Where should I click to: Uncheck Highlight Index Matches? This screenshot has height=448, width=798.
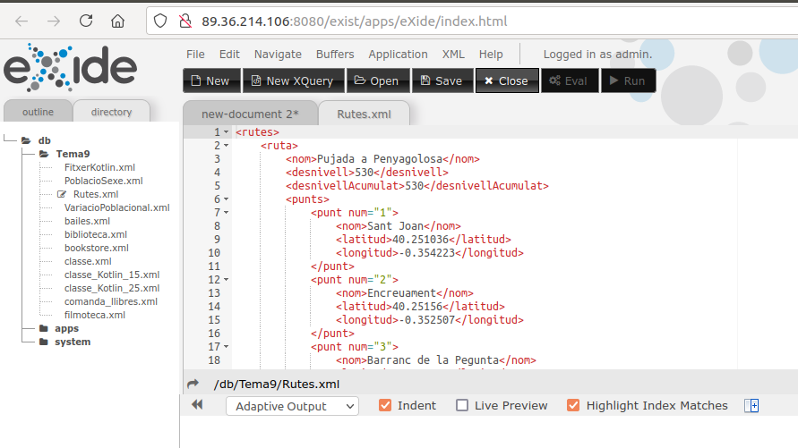[x=573, y=405]
